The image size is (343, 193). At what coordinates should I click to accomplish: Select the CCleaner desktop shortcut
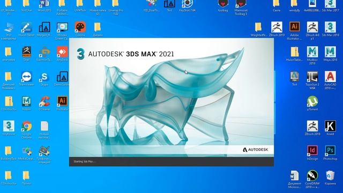pyautogui.click(x=44, y=103)
